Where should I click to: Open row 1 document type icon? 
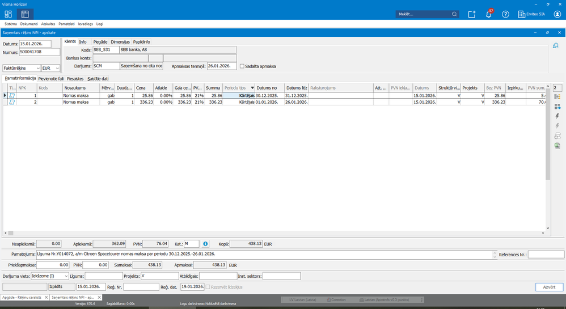(x=12, y=96)
